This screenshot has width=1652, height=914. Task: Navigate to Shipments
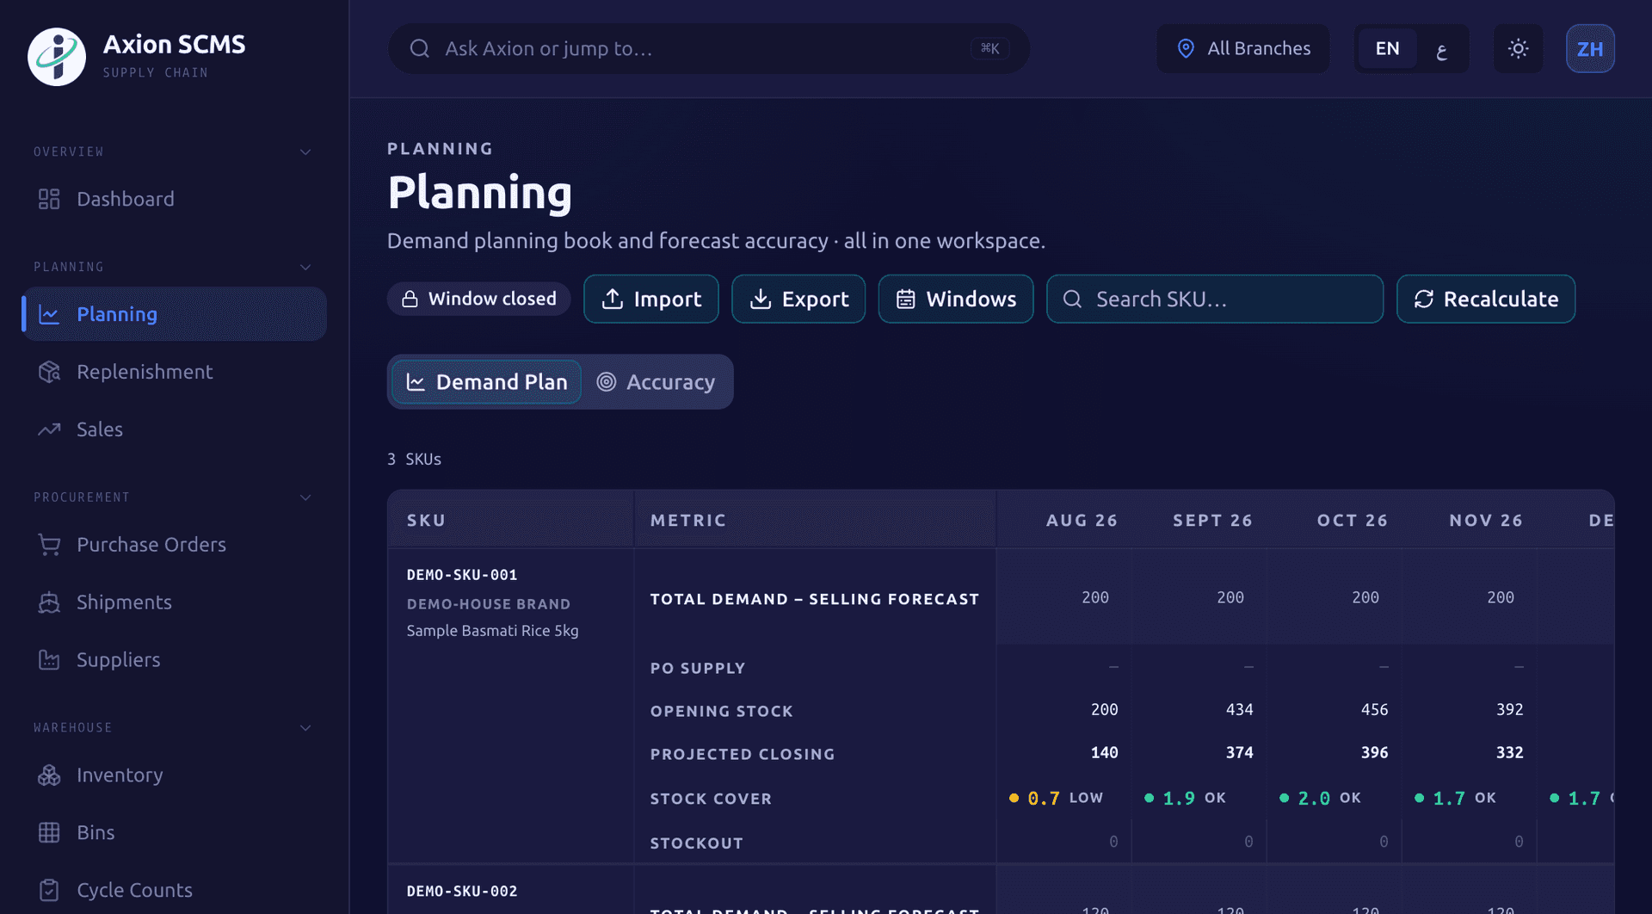(x=174, y=602)
